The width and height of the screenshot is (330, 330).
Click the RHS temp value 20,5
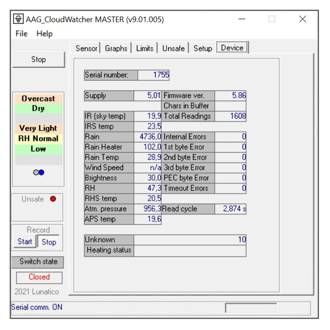pos(147,199)
